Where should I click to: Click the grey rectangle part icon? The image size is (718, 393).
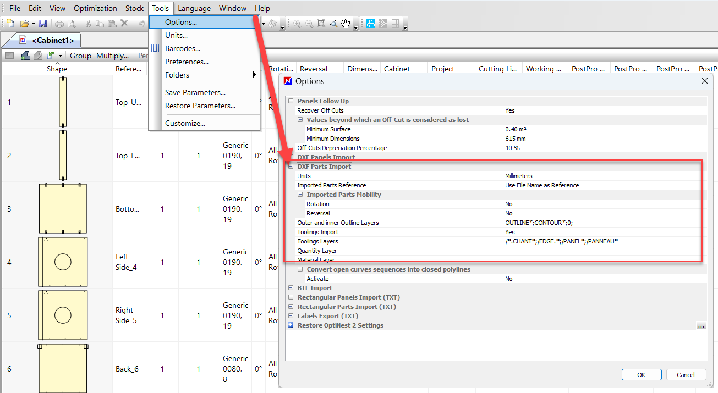9,56
